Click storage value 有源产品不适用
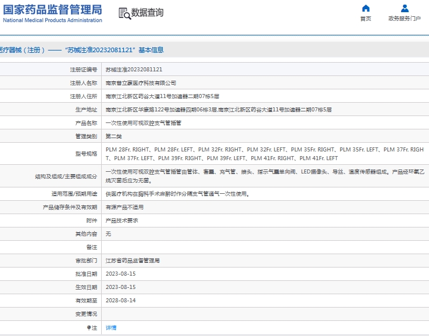 (x=124, y=207)
